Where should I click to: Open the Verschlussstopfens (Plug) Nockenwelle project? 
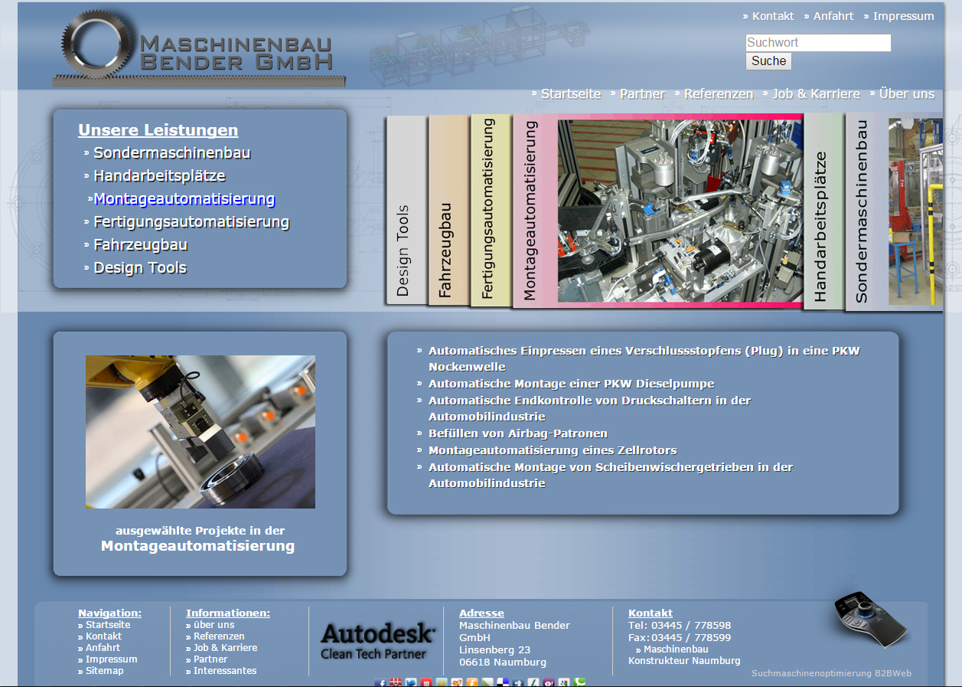pyautogui.click(x=644, y=358)
